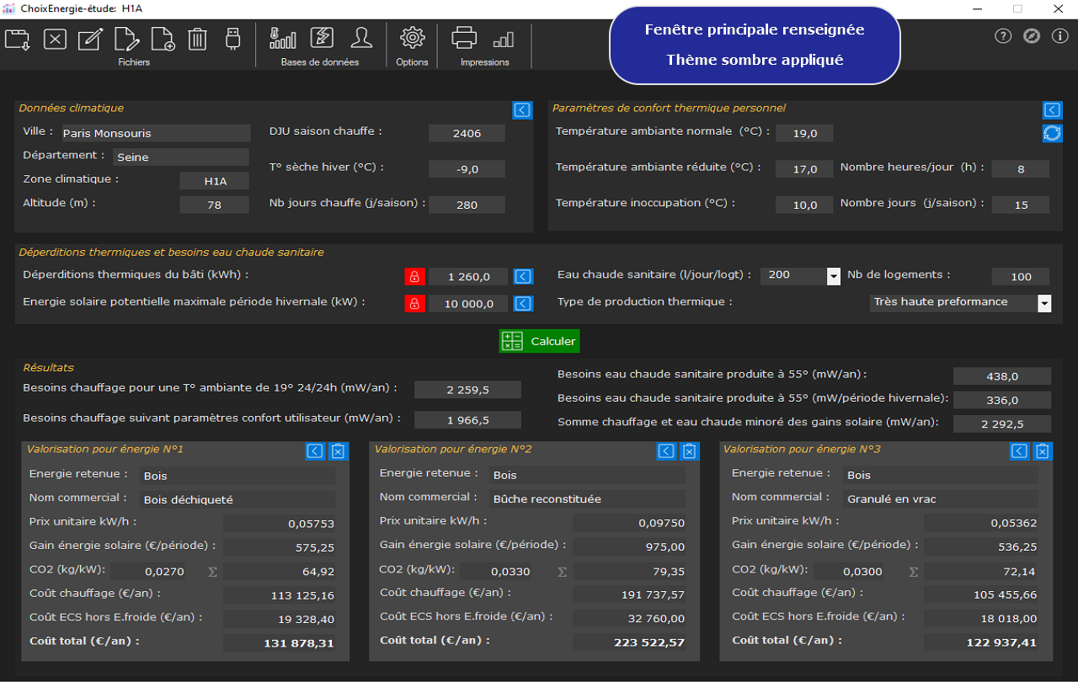Viewport: 1078px width, 682px height.
Task: Click blue arrow next to Déperditions thermiques value
Action: tap(523, 276)
